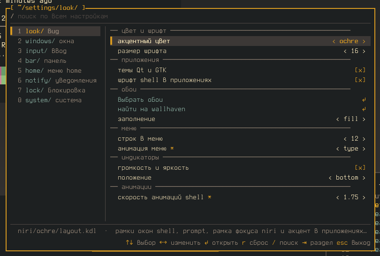Decrease строк в меню value 12
Image resolution: width=380 pixels, height=256 pixels.
point(345,139)
